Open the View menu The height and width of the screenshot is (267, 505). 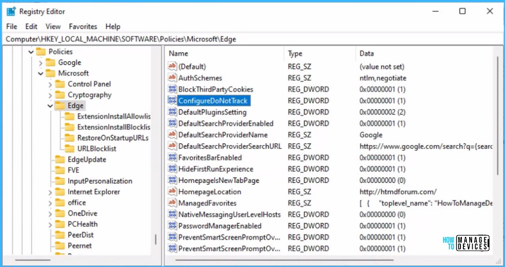tap(53, 27)
